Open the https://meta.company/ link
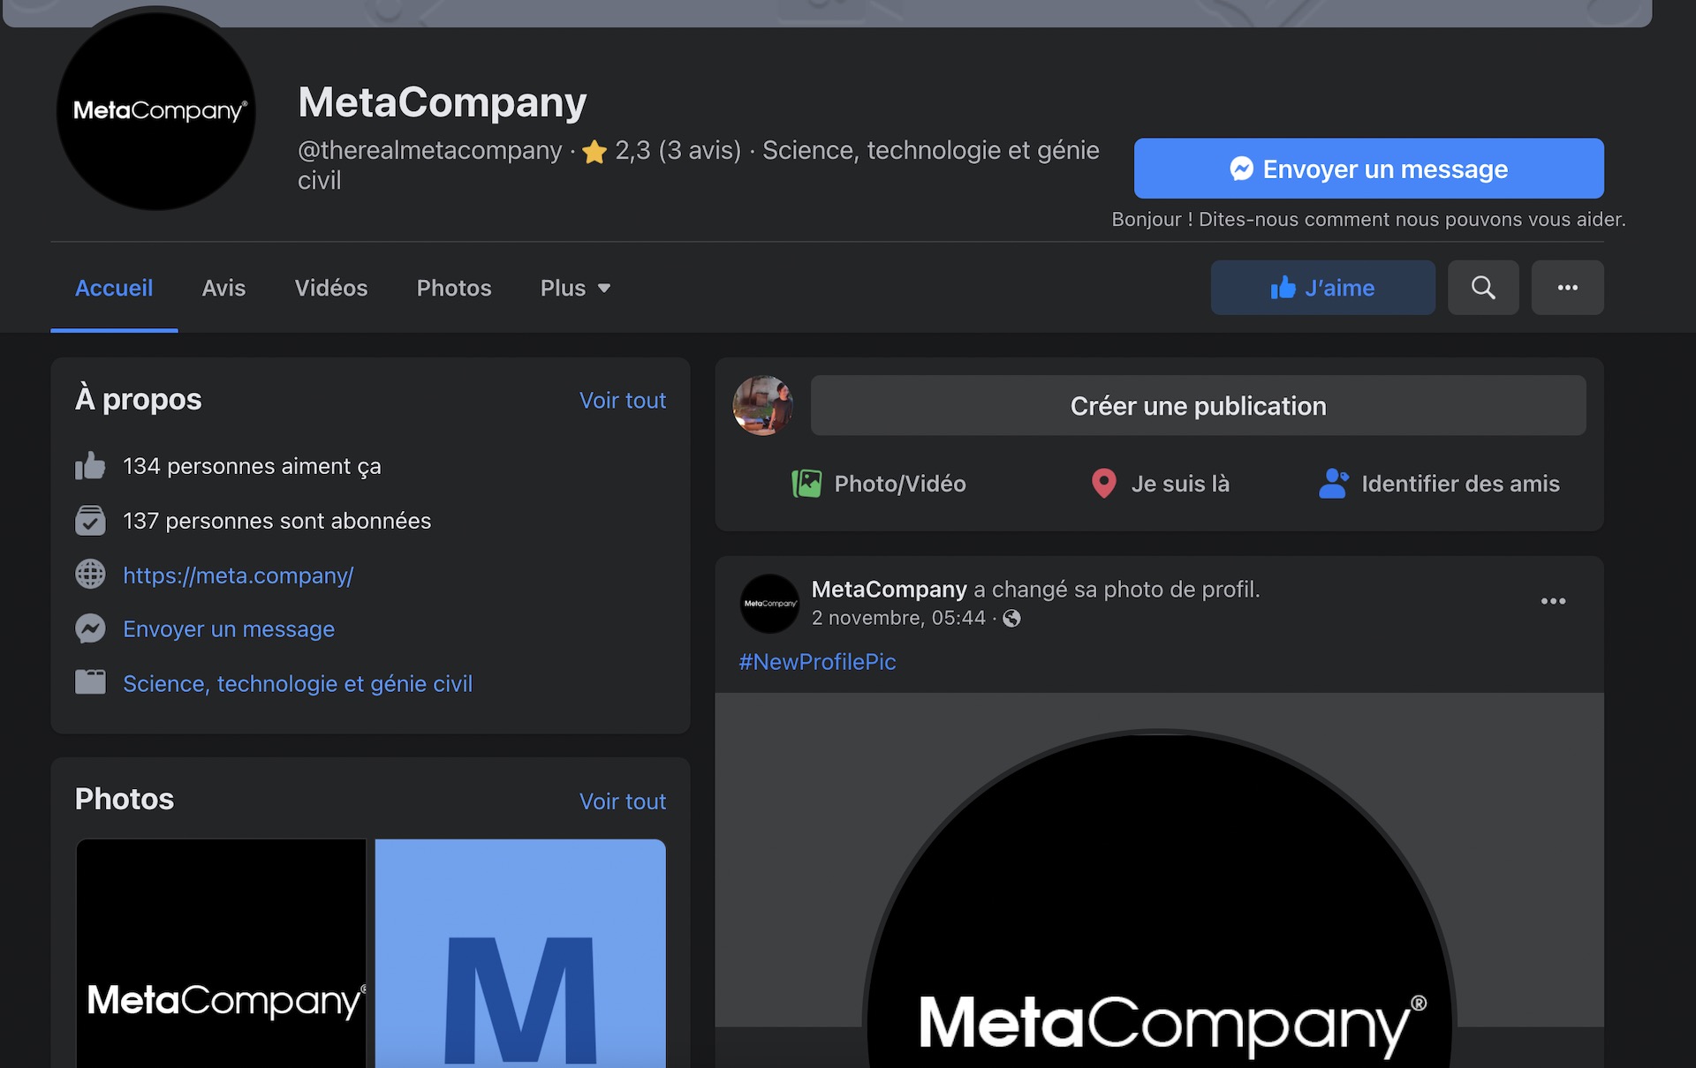This screenshot has height=1068, width=1696. [238, 575]
